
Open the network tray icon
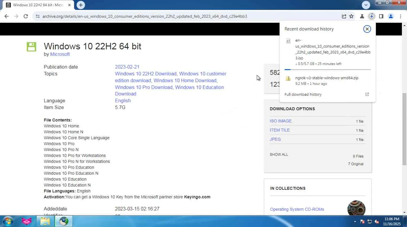[369, 221]
